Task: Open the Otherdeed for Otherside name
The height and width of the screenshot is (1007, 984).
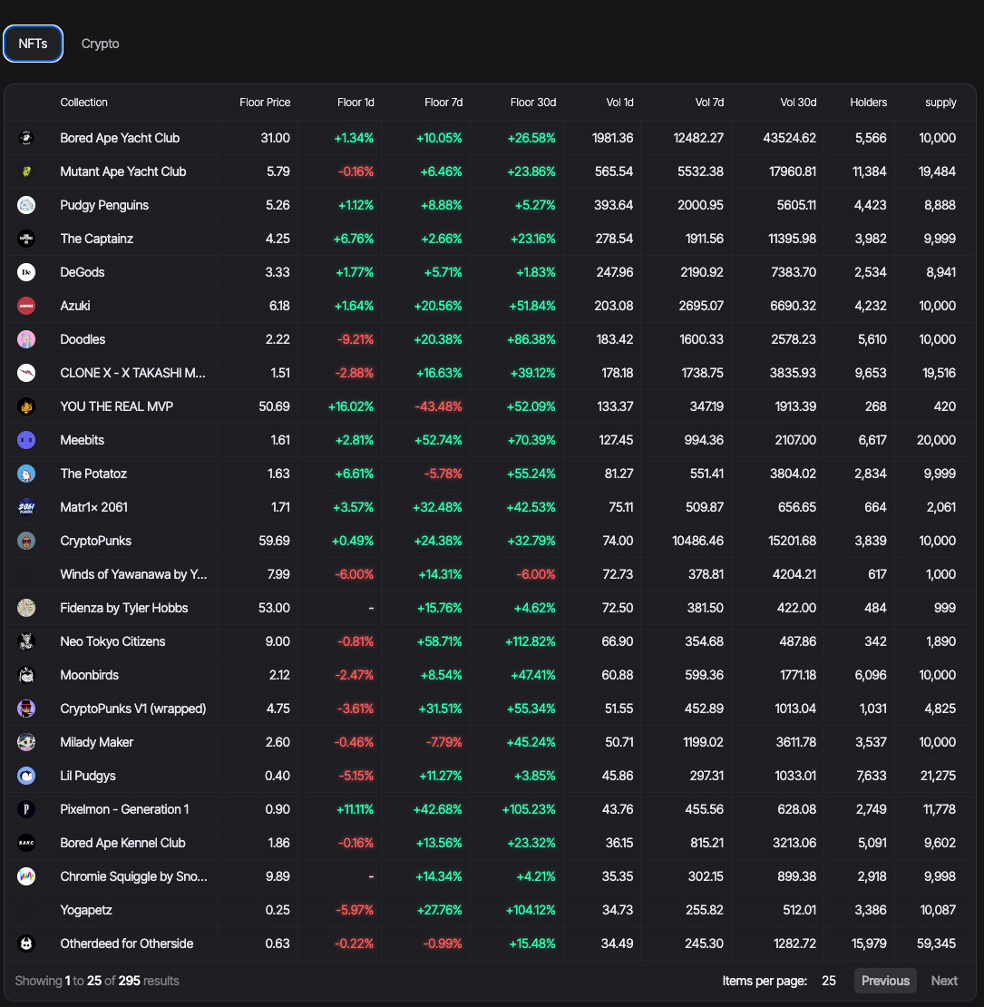Action: click(127, 943)
